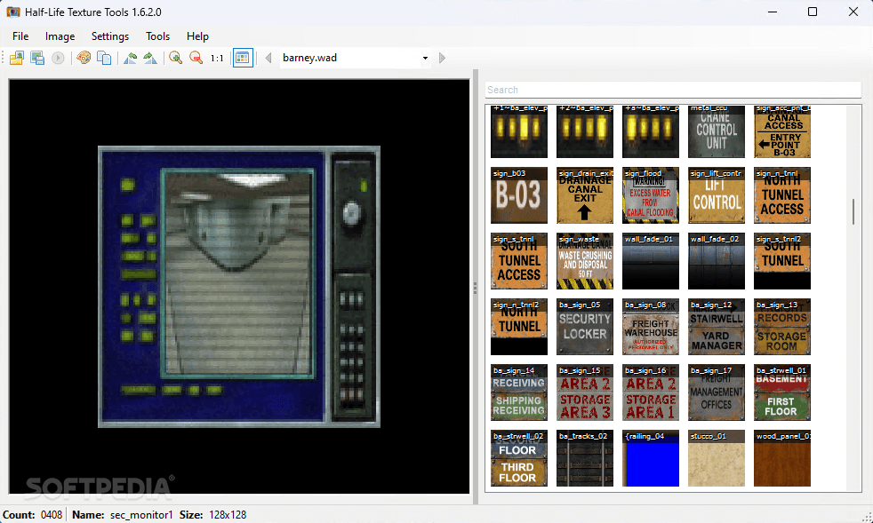Click the greyed play animation button

pyautogui.click(x=58, y=58)
